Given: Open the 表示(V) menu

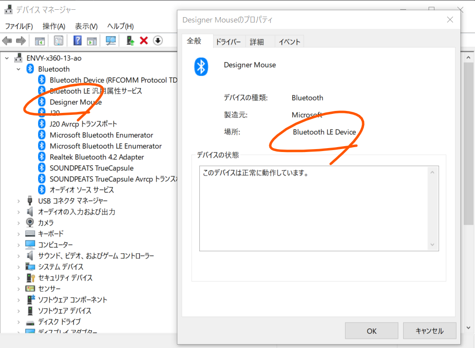Looking at the screenshot, I should coord(86,26).
